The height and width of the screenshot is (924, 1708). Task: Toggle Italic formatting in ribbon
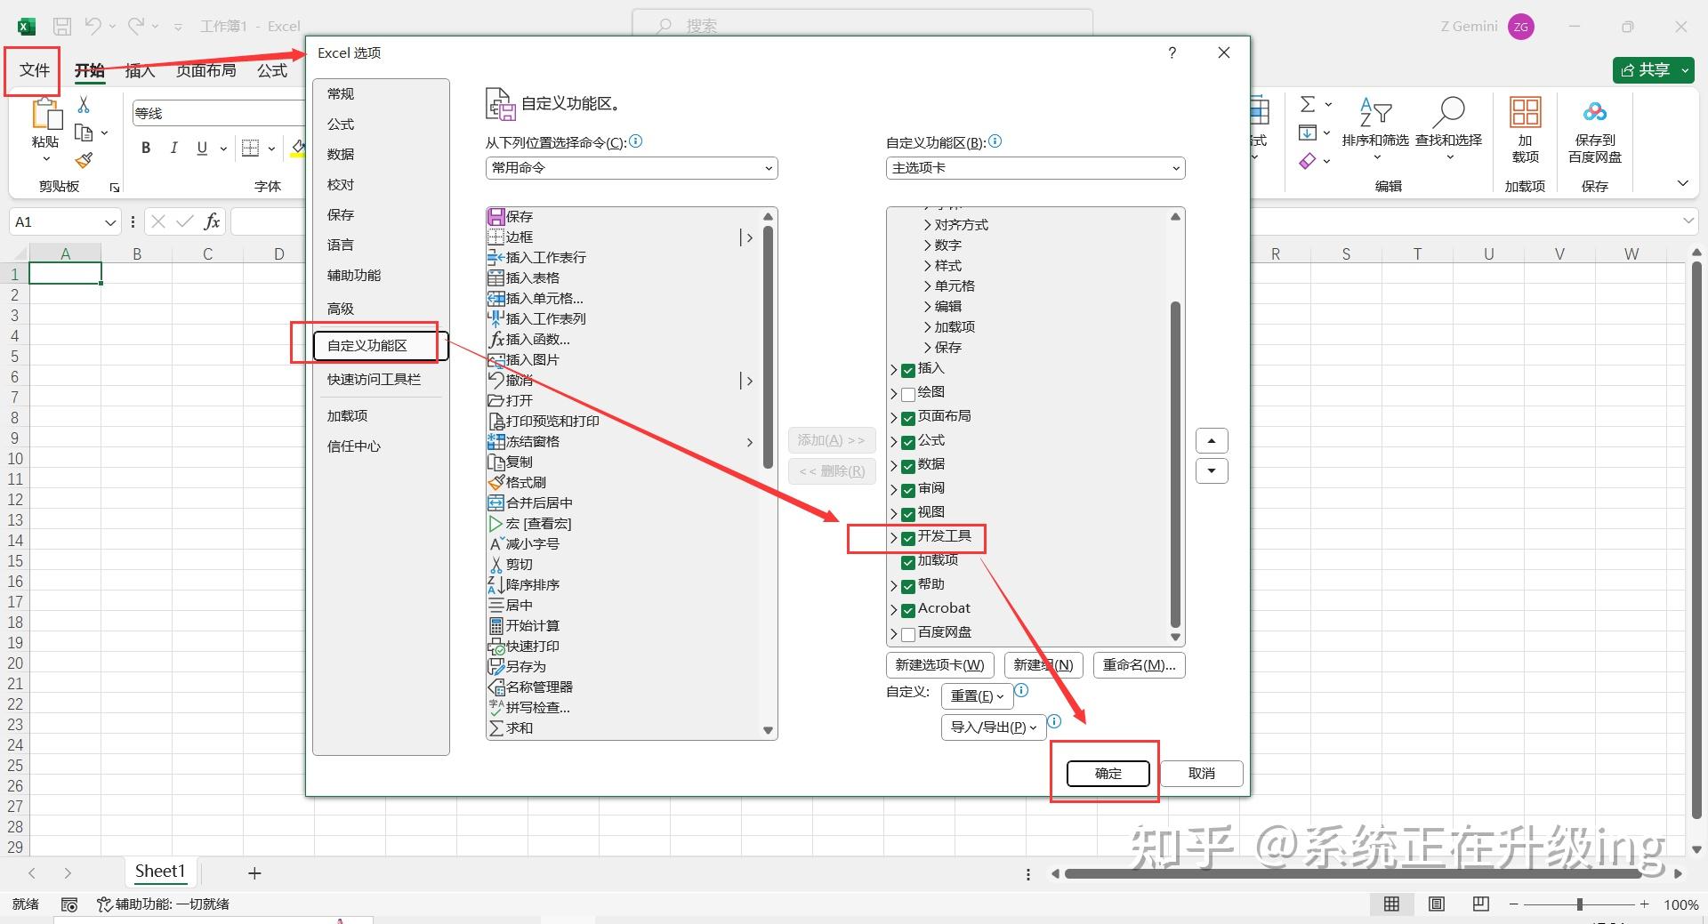pos(174,149)
